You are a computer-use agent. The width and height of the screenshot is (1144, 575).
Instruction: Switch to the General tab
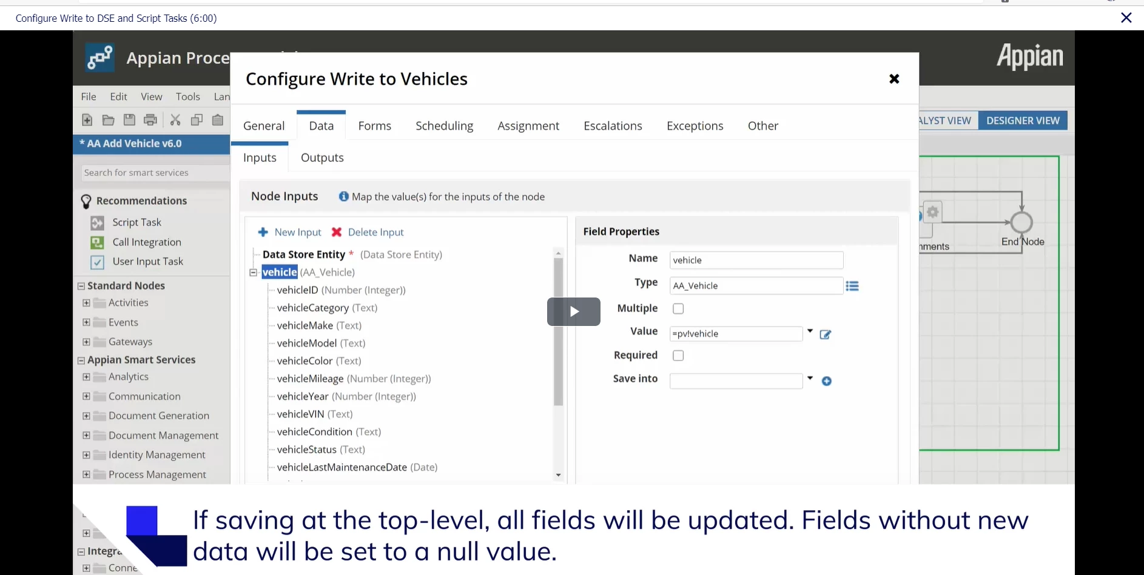click(x=264, y=126)
